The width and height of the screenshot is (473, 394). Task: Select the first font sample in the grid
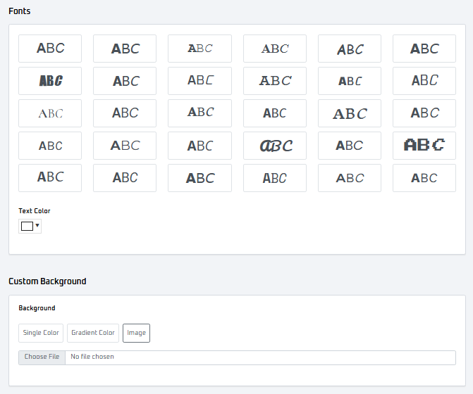point(50,49)
